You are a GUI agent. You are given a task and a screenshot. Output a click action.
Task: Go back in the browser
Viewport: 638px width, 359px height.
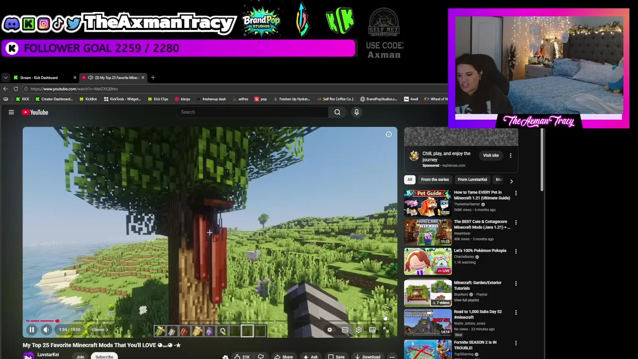5,89
